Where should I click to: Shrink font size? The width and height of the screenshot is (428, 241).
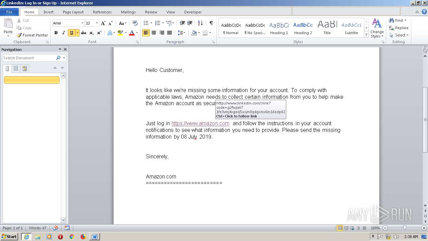pos(111,23)
